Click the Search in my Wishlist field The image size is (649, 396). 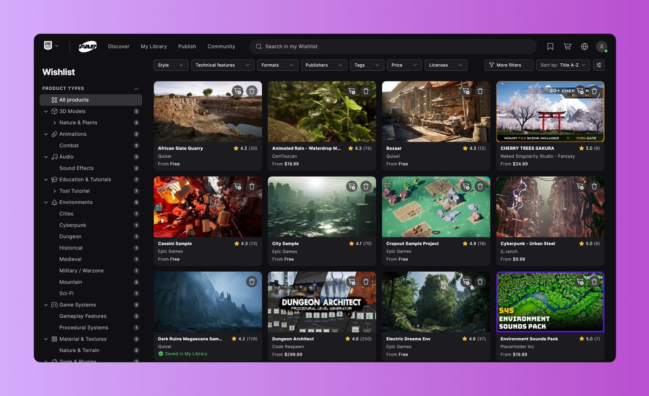[x=393, y=46]
